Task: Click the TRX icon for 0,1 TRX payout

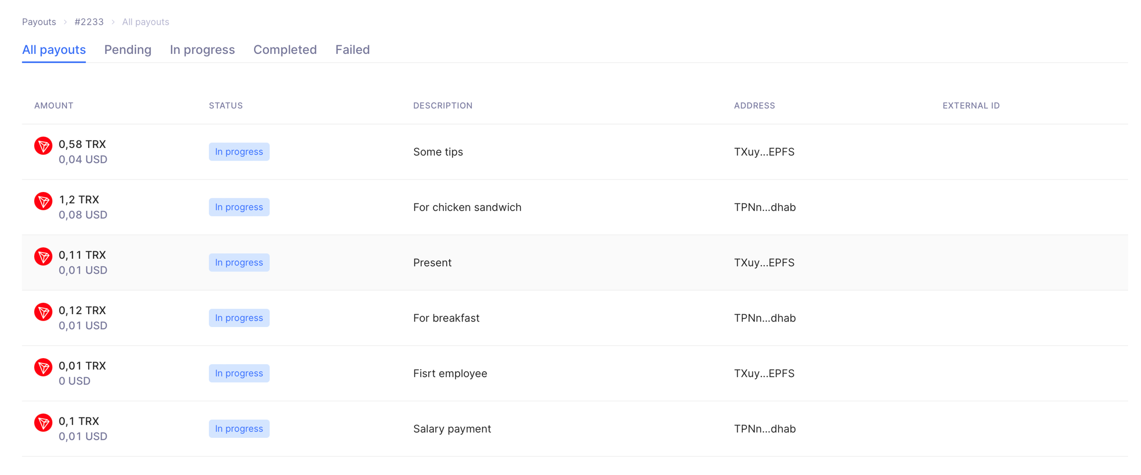Action: coord(43,423)
